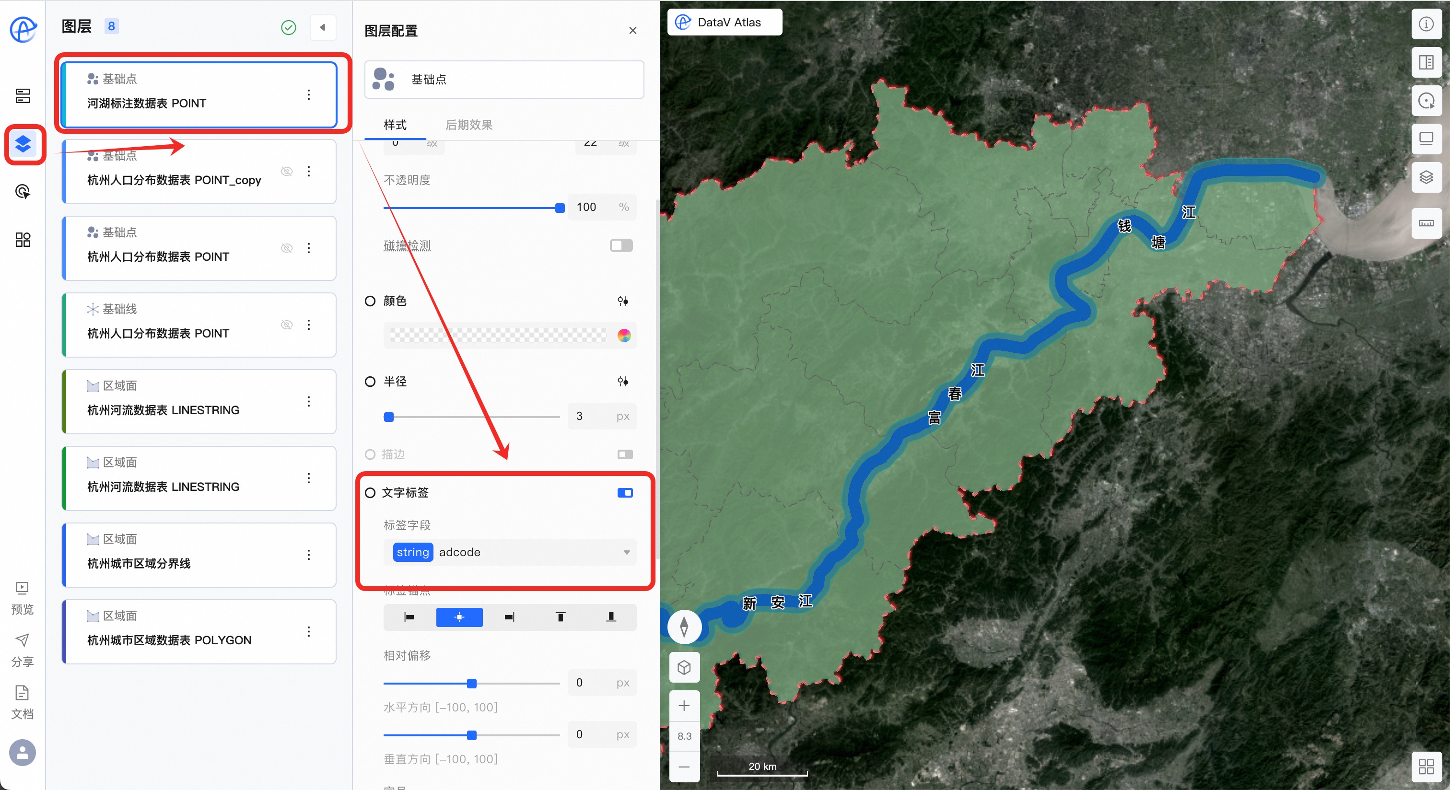Show the hidden 杭州人口分布数据表 POINT_copy layer
Screen dimensions: 1450x790
287,171
